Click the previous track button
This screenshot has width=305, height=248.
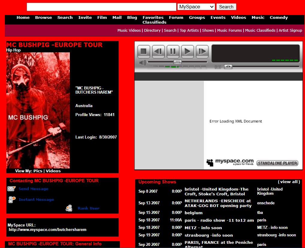158,51
